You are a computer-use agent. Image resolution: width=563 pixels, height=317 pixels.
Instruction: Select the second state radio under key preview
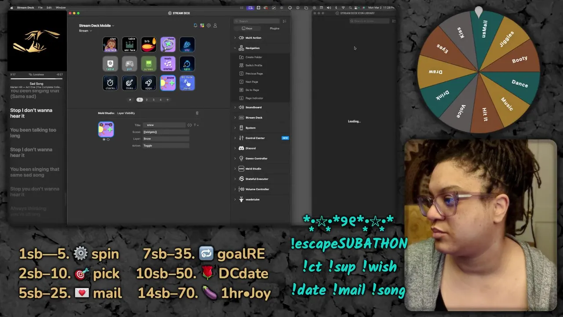(x=108, y=140)
